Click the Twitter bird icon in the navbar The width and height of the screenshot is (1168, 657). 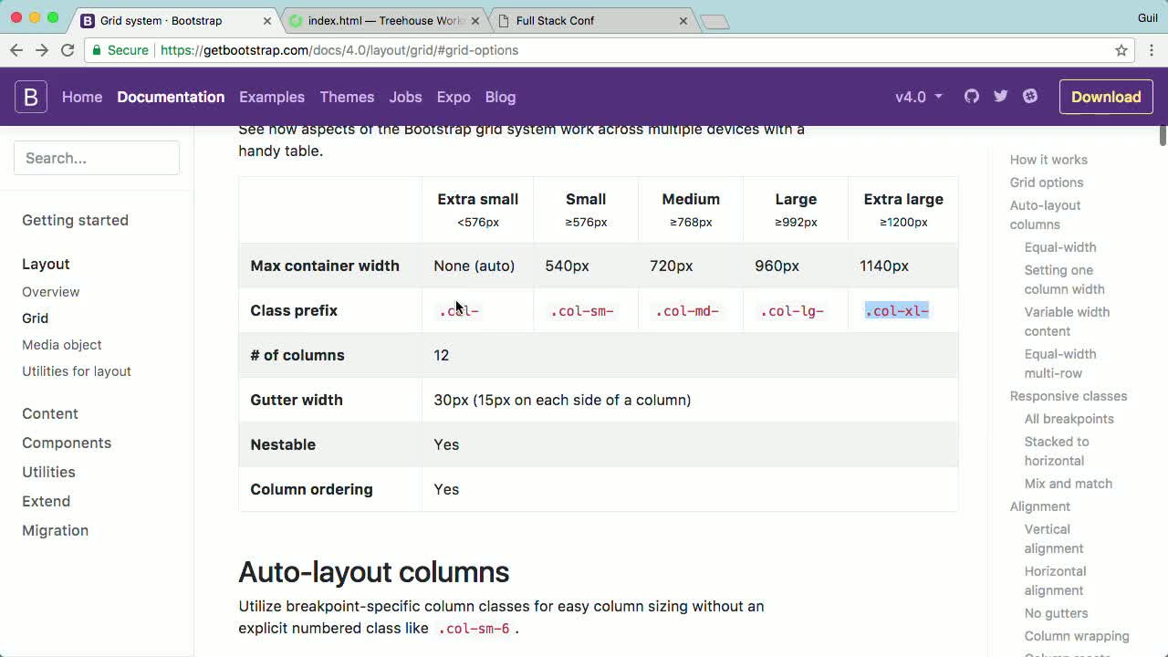click(1000, 96)
